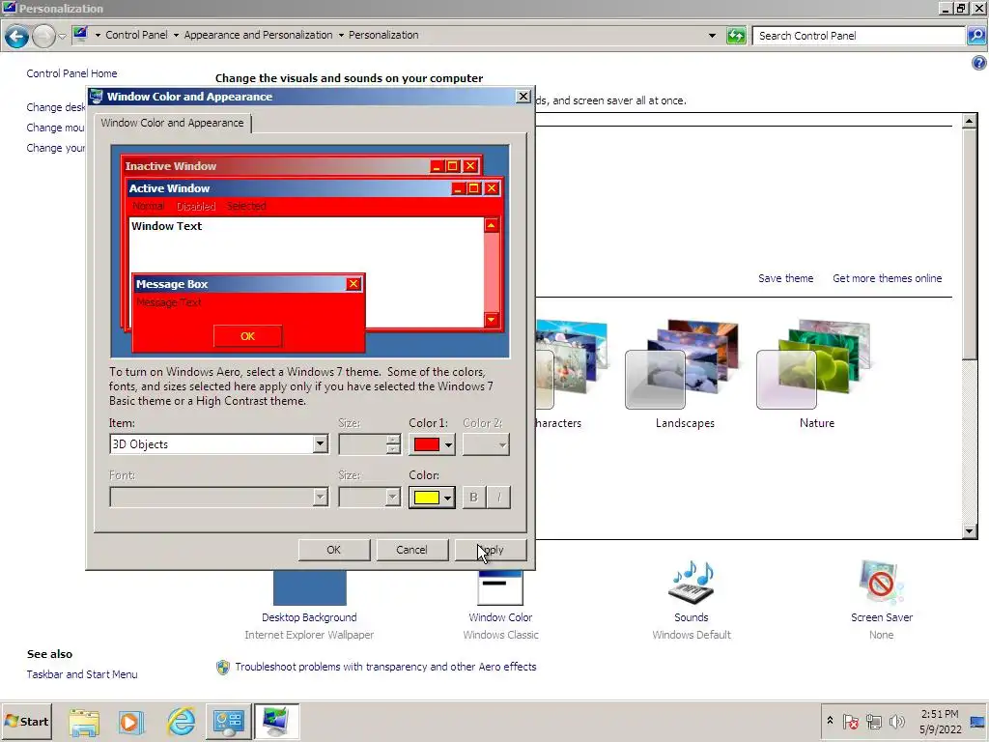Click the Personalization monitor taskbar icon

276,722
